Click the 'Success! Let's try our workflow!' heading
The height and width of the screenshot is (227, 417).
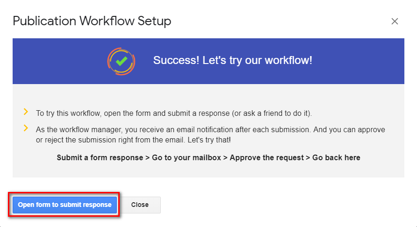point(233,60)
